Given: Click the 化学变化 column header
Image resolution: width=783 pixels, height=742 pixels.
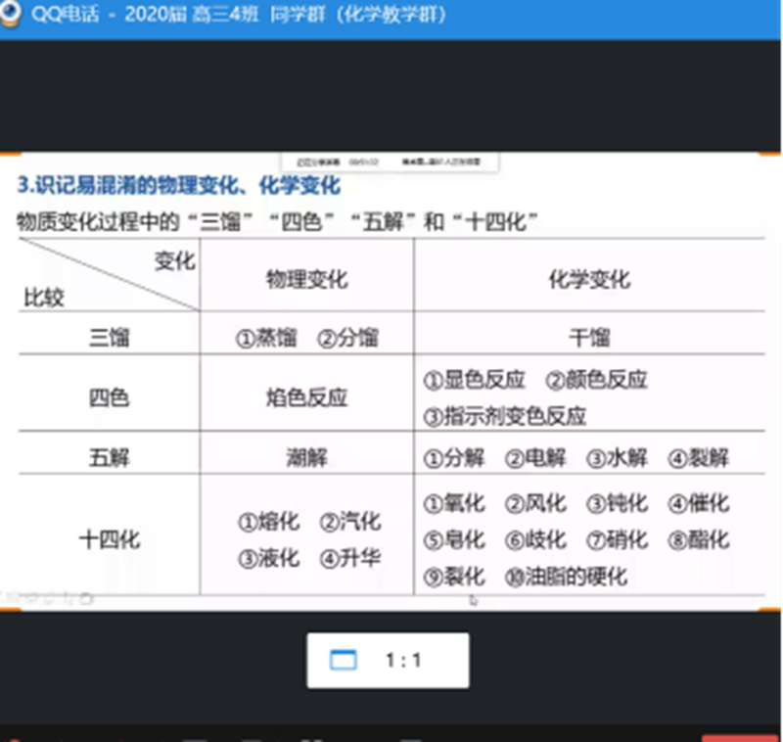Looking at the screenshot, I should pyautogui.click(x=589, y=279).
